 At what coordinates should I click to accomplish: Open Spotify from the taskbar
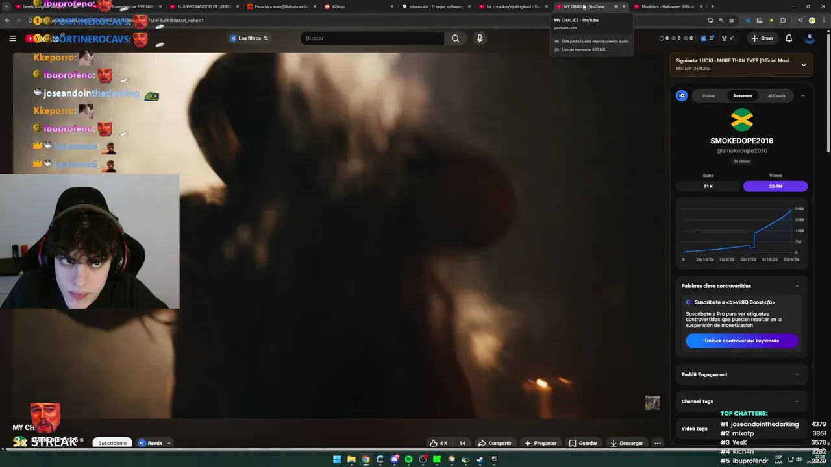[408, 459]
